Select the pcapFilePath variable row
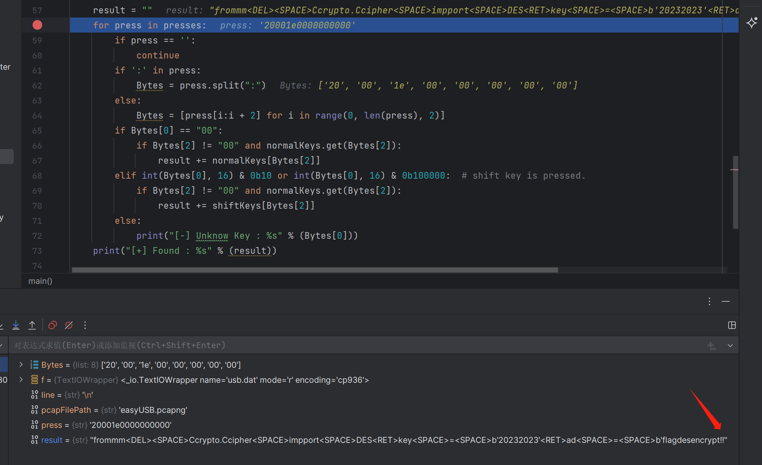 (373, 410)
